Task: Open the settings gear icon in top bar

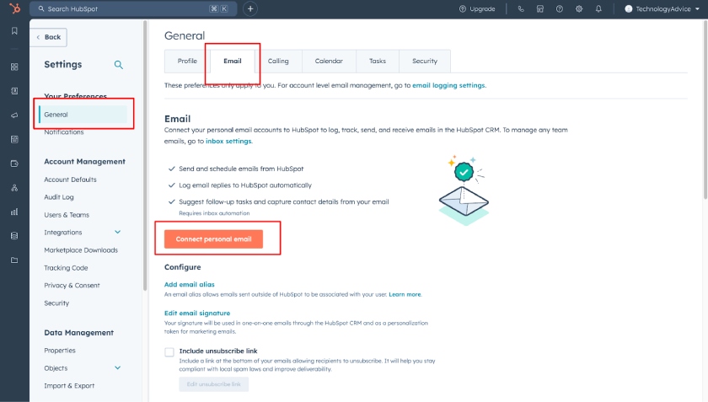Action: click(579, 8)
